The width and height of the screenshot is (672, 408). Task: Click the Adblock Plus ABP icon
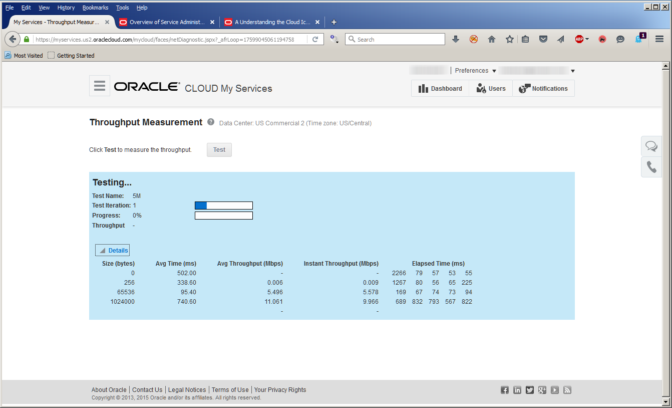tap(579, 39)
